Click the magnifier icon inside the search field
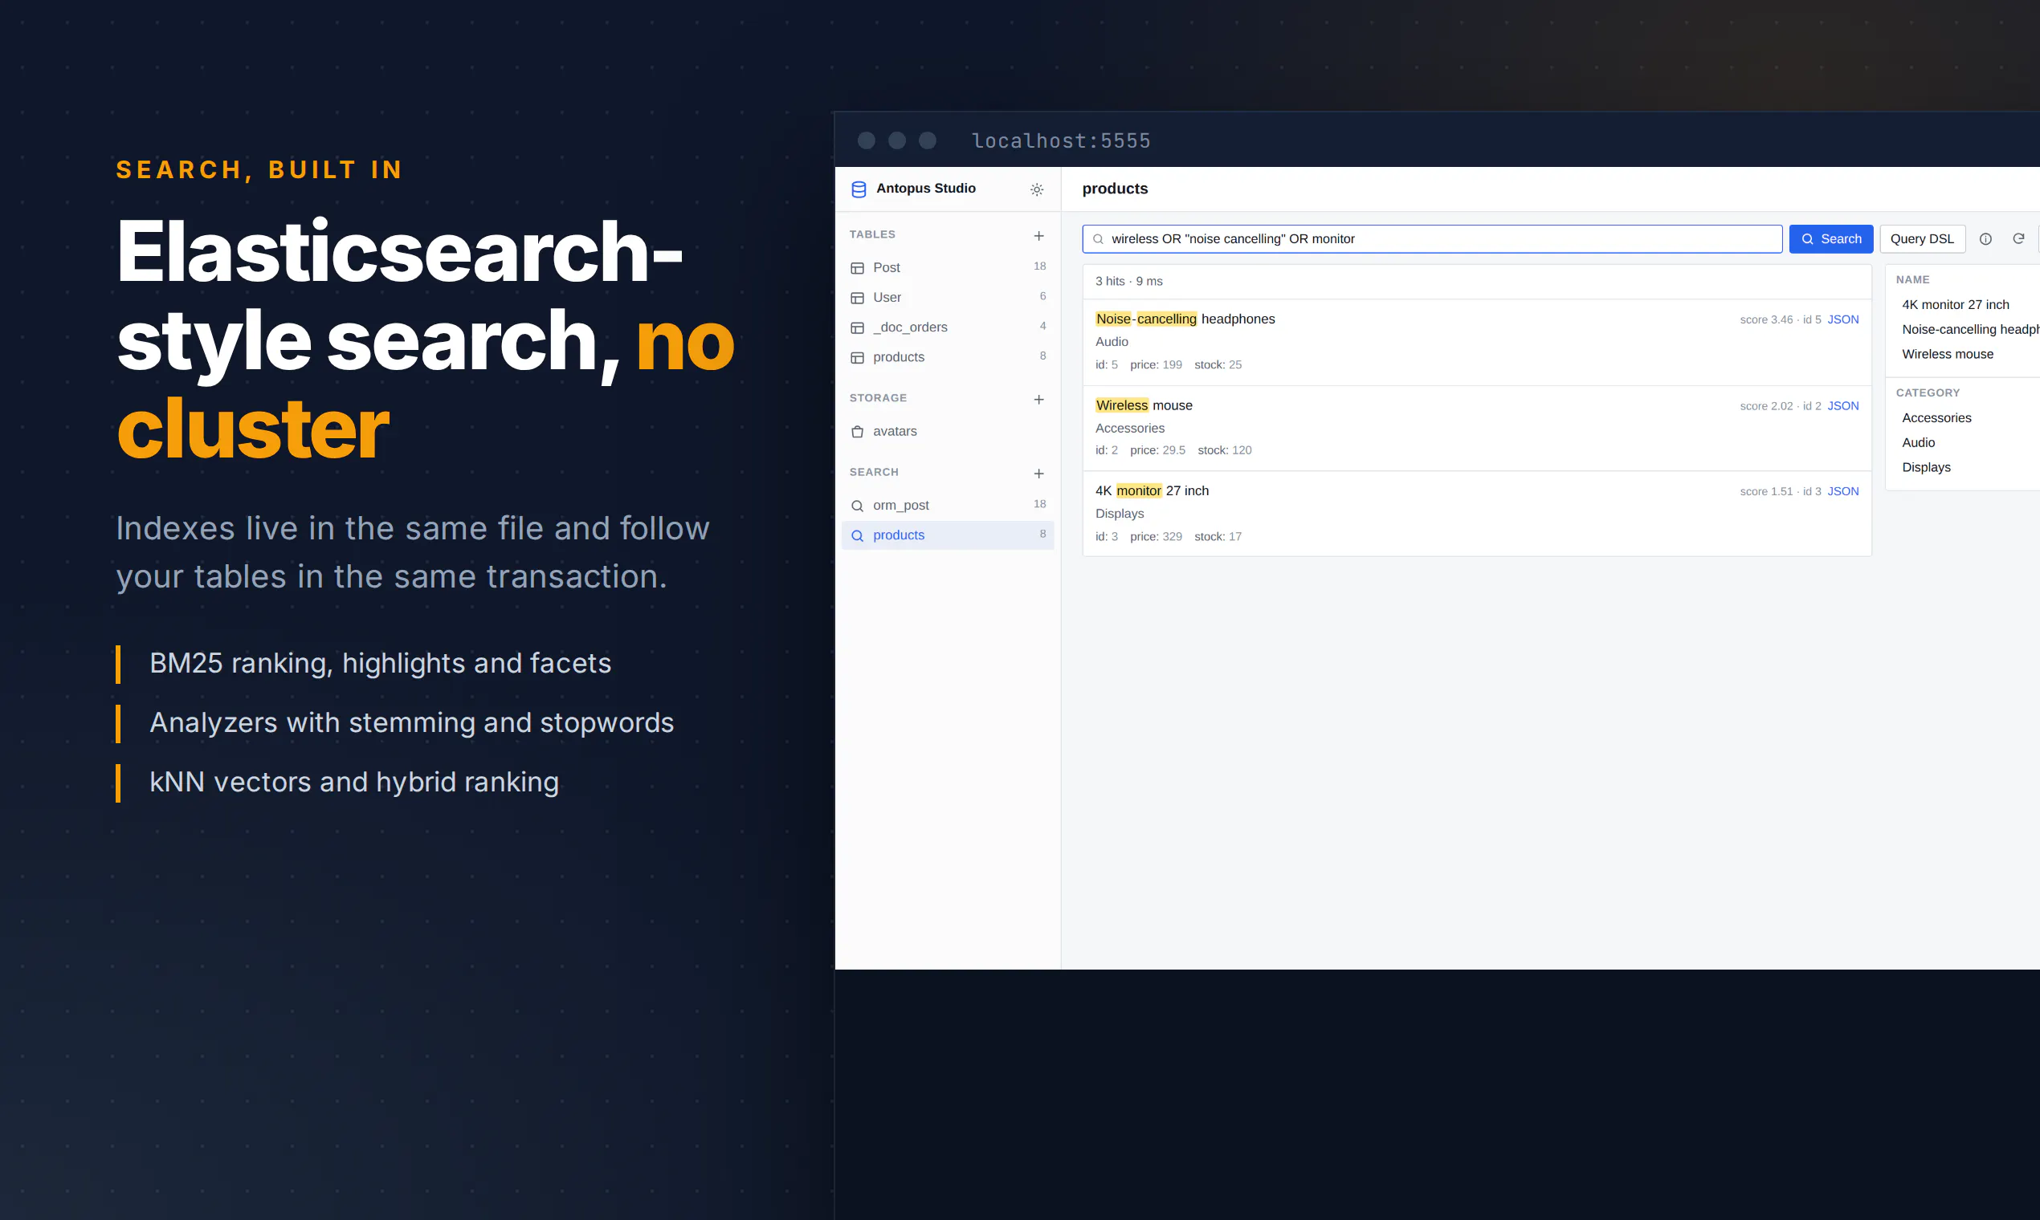The width and height of the screenshot is (2040, 1220). coord(1097,238)
